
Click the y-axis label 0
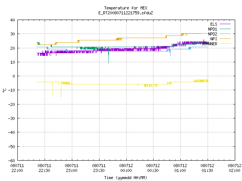(14, 76)
